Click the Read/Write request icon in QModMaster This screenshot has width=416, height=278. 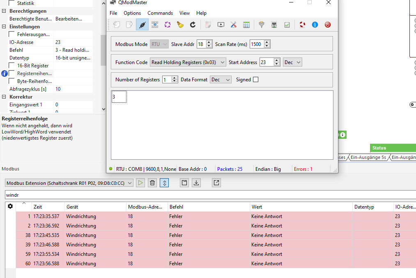point(155,25)
